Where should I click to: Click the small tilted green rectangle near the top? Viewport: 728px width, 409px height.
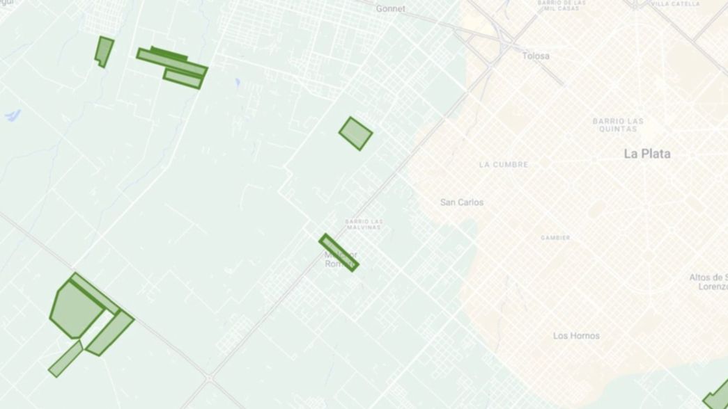(103, 50)
